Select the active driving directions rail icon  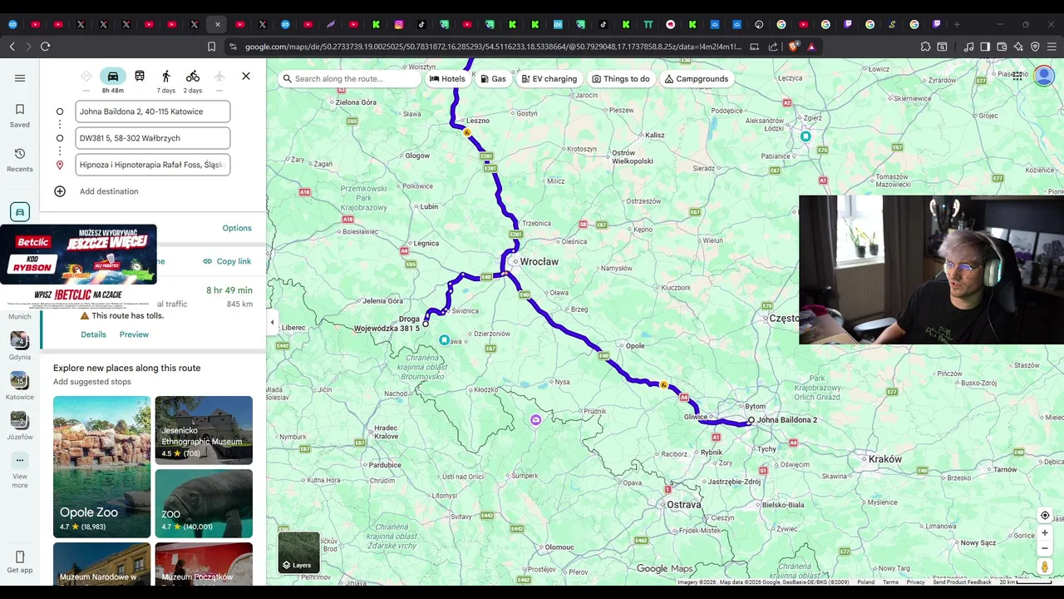tap(20, 212)
